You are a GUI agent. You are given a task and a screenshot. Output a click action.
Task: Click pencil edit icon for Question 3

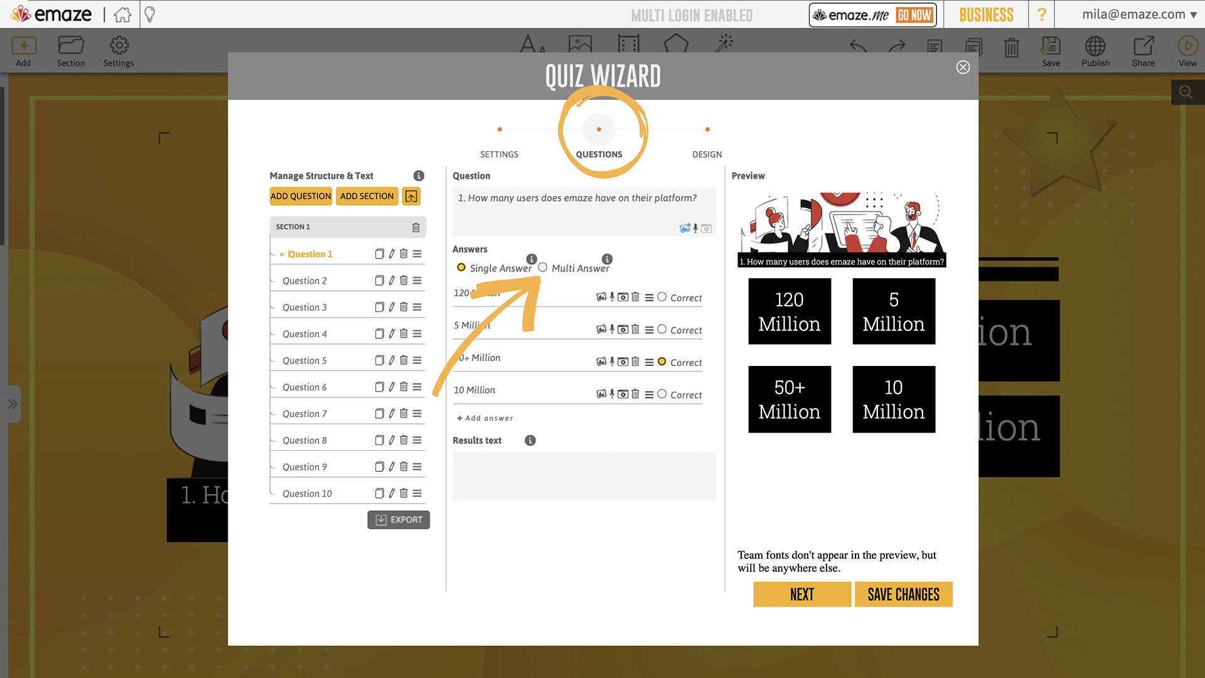(x=392, y=307)
